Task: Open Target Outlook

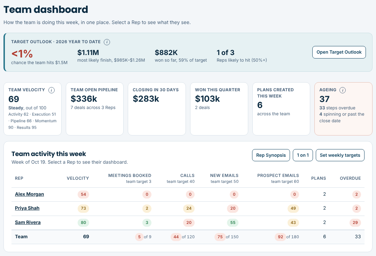Action: (339, 52)
